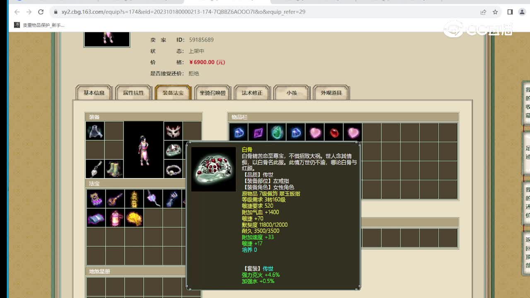Click the 物品栏 section header

point(343,117)
